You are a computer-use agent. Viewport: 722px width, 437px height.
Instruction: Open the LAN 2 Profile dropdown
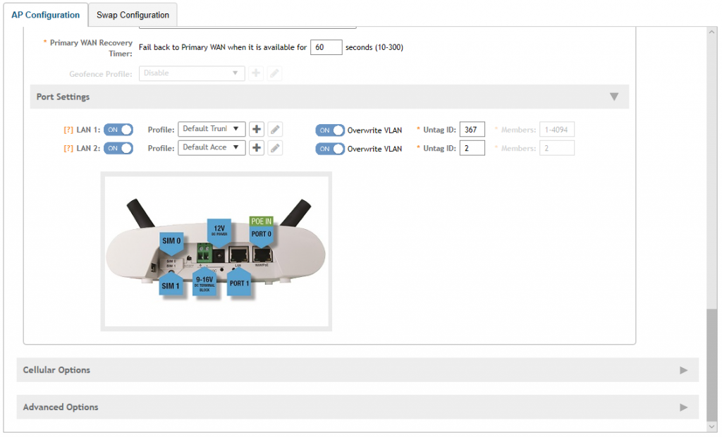[212, 148]
